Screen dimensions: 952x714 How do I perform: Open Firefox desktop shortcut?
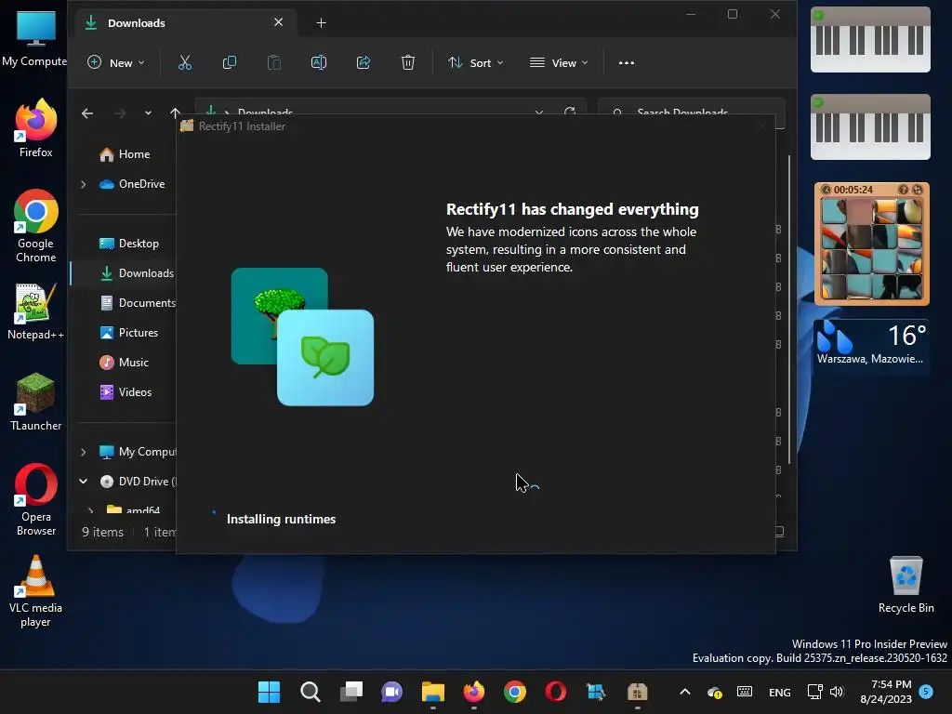(x=35, y=128)
